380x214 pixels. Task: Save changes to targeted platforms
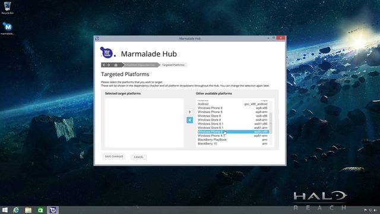(114, 157)
